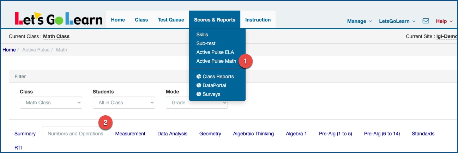Open the Algebra 1 tab

pyautogui.click(x=296, y=134)
